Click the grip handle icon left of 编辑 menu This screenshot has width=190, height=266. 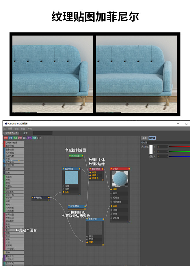click(x=5, y=129)
